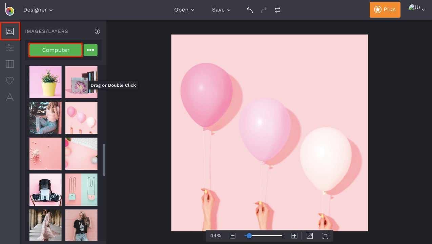The width and height of the screenshot is (432, 244).
Task: Click the orange Plus upgrade button
Action: tap(385, 10)
